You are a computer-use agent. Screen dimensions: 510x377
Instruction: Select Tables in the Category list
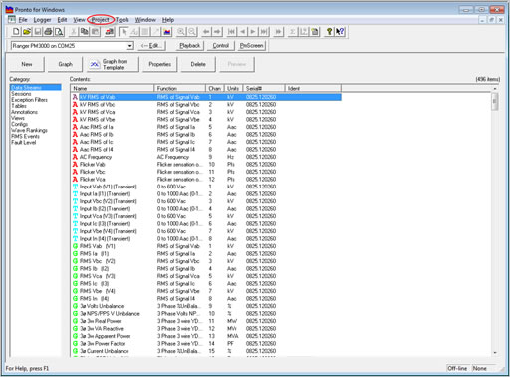click(19, 106)
